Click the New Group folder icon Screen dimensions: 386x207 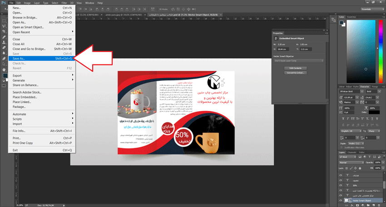click(x=368, y=205)
